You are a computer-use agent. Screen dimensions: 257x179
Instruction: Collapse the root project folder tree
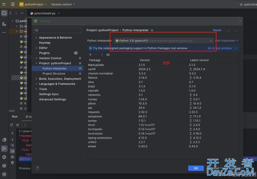[13, 21]
